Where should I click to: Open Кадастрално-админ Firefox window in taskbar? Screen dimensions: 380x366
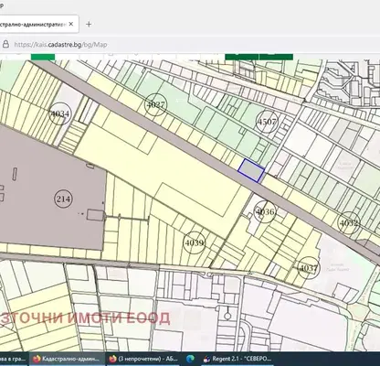pyautogui.click(x=67, y=359)
